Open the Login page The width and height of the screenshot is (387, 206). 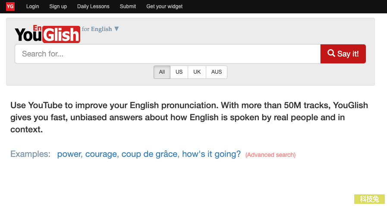(x=33, y=6)
